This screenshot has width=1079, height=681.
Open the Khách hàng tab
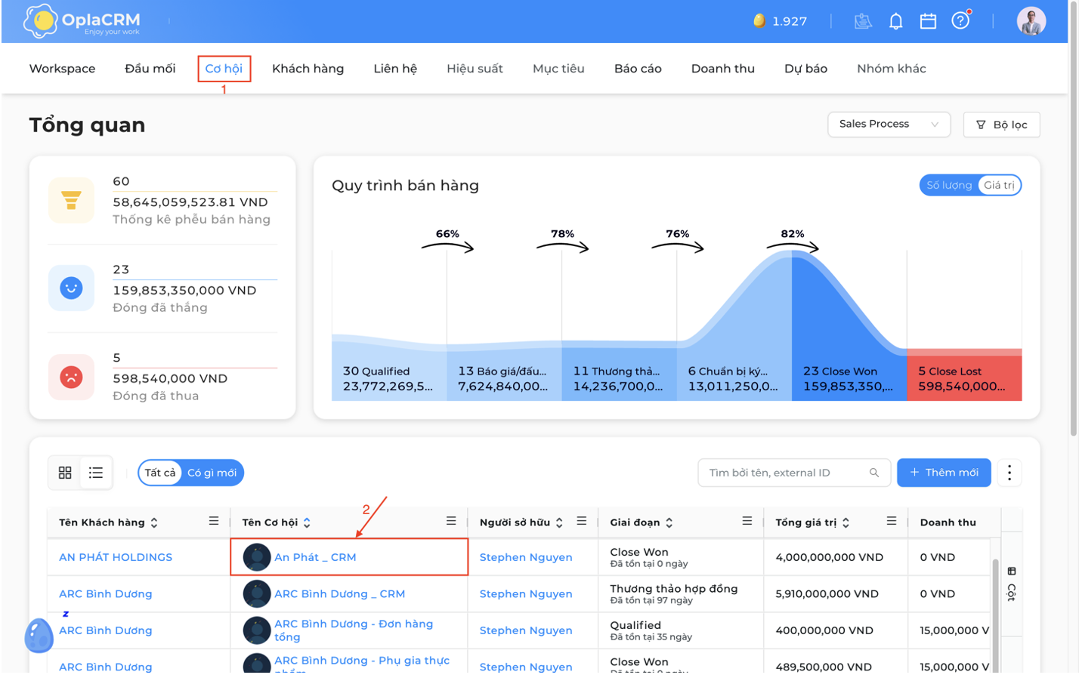click(x=308, y=69)
